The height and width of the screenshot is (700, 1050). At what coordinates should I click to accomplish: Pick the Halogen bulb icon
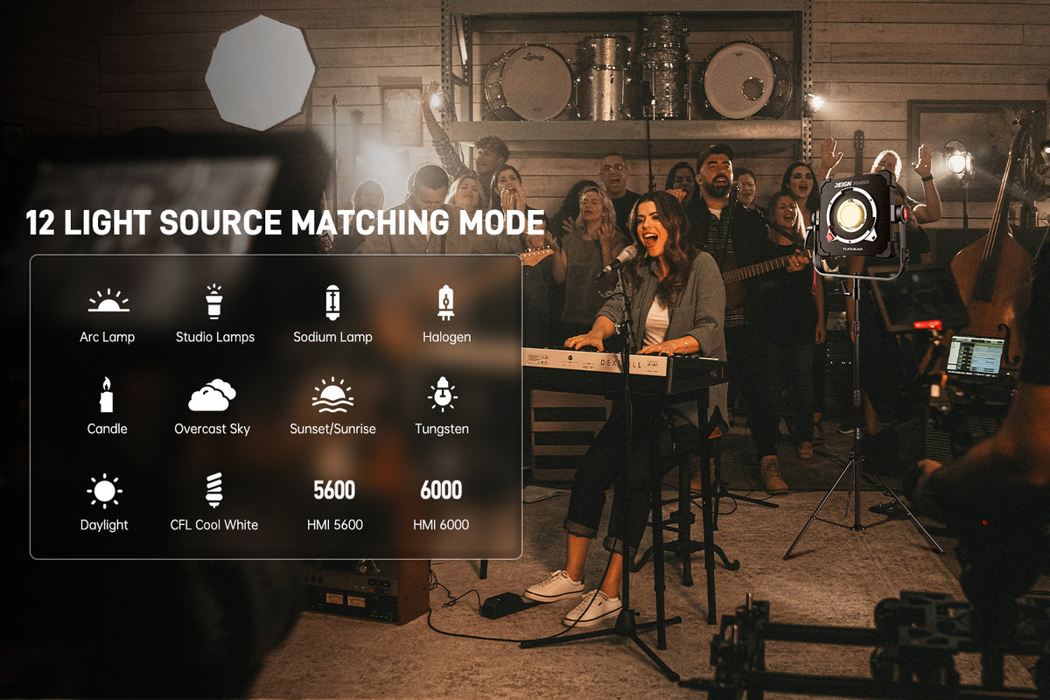click(x=446, y=302)
